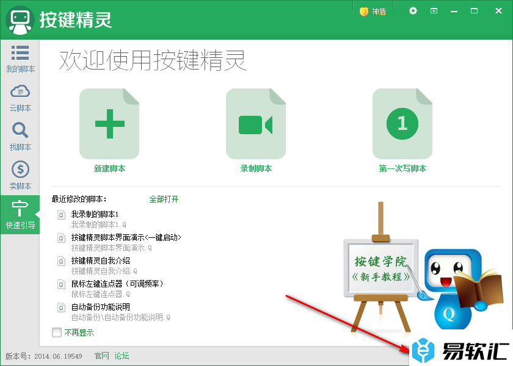The height and width of the screenshot is (366, 513).
Task: Open the 按键学院 新手教程 tutorial board
Action: 381,268
